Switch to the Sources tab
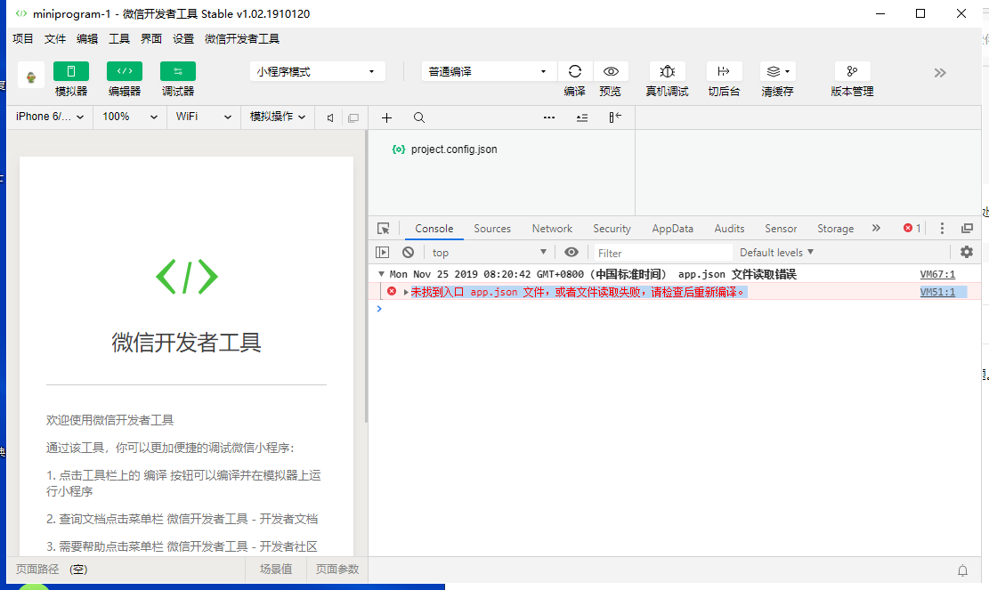989x590 pixels. pyautogui.click(x=492, y=229)
